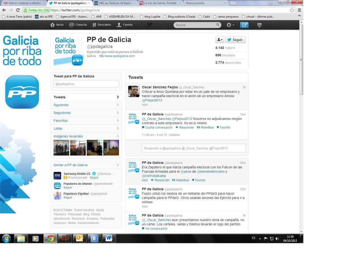The width and height of the screenshot is (346, 260).
Task: Open the user actions dropdown beside Seguir
Action: click(220, 40)
